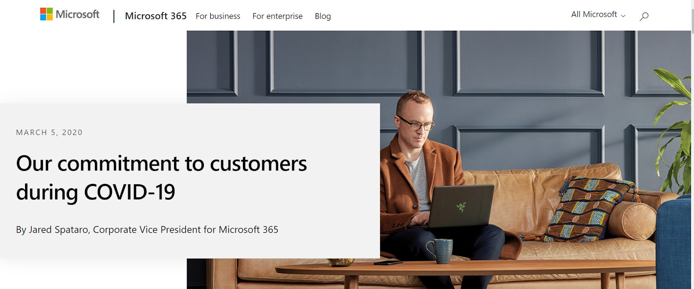Click the blue armchair in the hero image
694x289 pixels.
tap(675, 242)
